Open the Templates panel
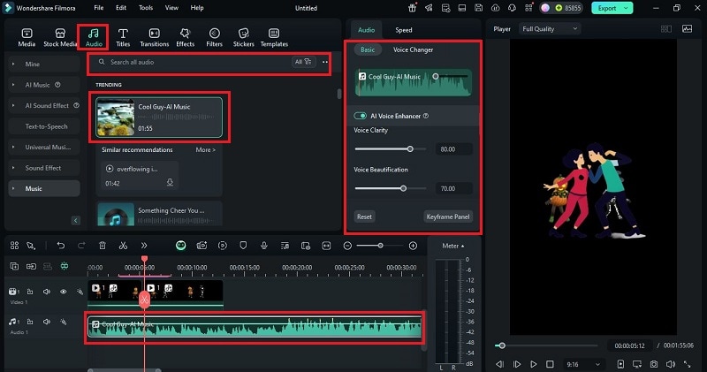707x372 pixels. [x=274, y=37]
